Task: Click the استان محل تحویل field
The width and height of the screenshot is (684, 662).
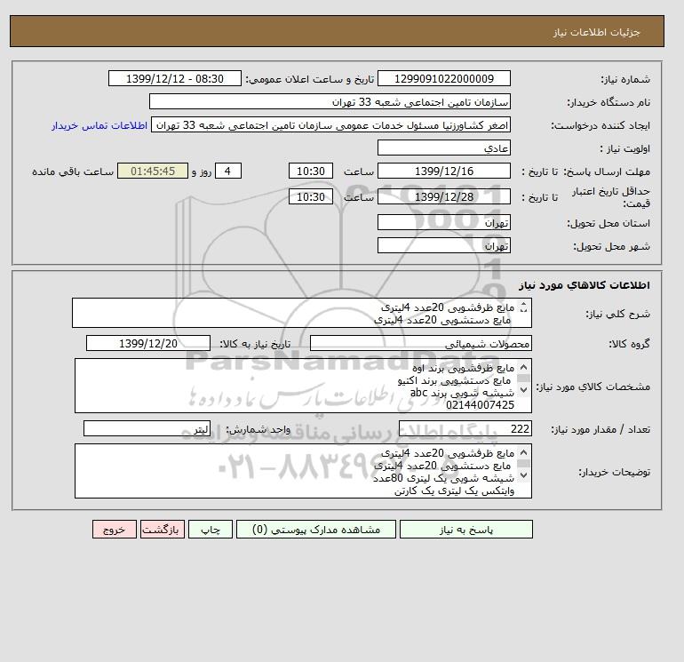Action: [443, 223]
